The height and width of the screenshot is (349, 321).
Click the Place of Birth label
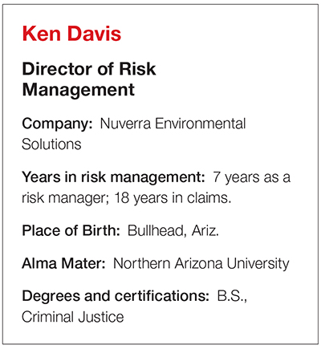71,230
